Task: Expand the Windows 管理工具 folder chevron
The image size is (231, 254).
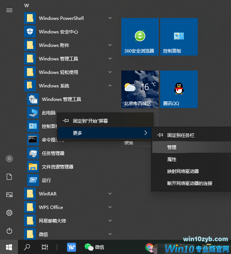Action: (110, 59)
